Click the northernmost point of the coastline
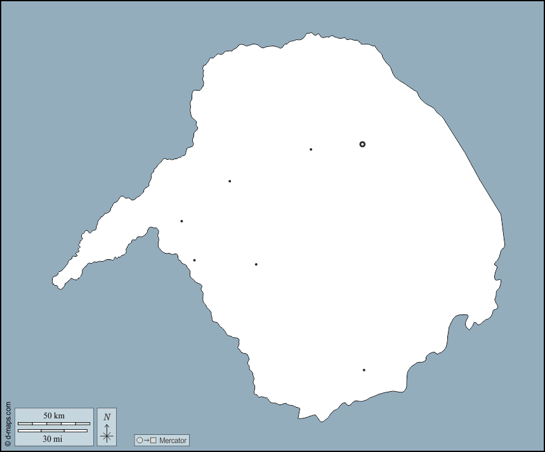This screenshot has width=545, height=452. [311, 34]
